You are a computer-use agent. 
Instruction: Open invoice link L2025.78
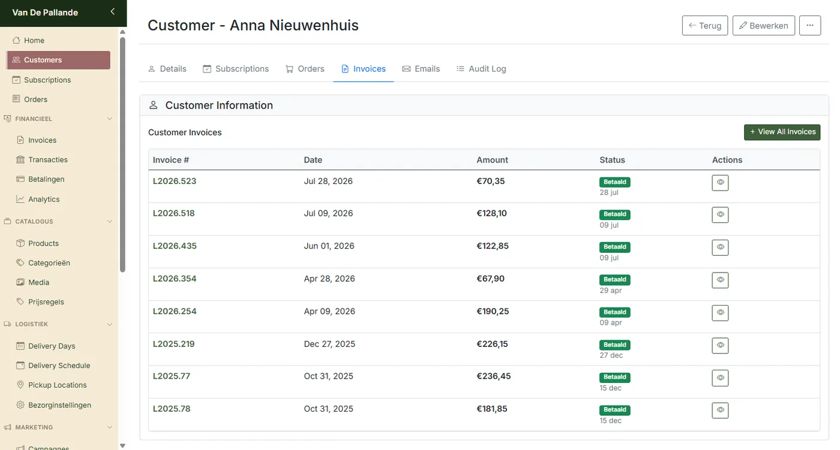(172, 409)
